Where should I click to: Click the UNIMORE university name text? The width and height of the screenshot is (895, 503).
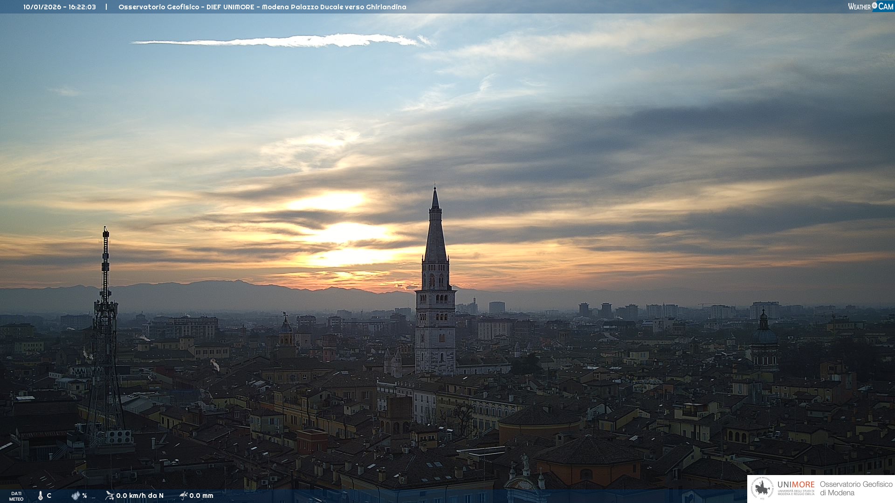pyautogui.click(x=796, y=484)
